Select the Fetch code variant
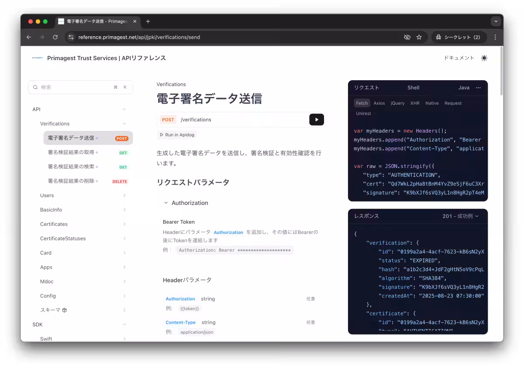This screenshot has height=369, width=524. click(362, 103)
